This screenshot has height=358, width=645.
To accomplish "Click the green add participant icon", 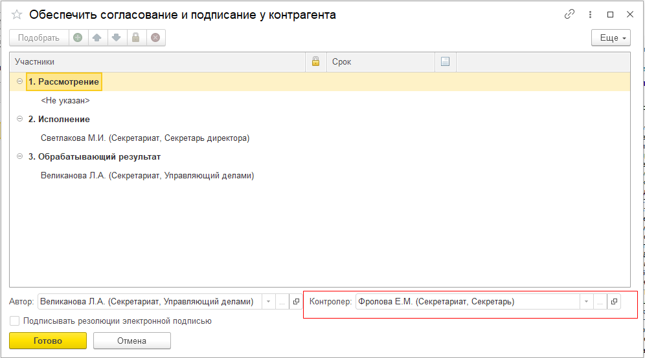I will (x=78, y=38).
